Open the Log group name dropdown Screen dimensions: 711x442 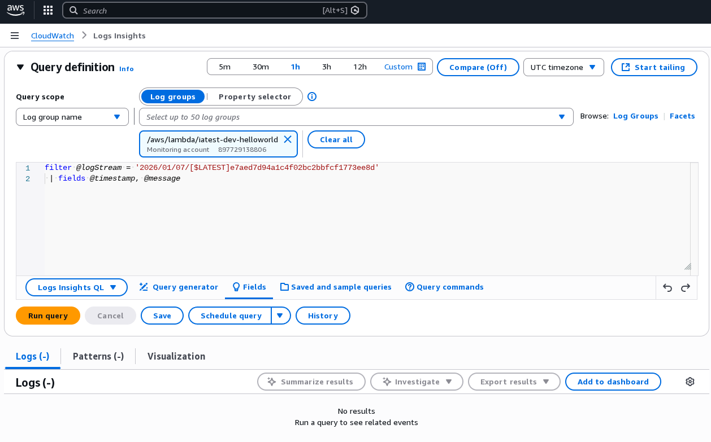click(72, 117)
